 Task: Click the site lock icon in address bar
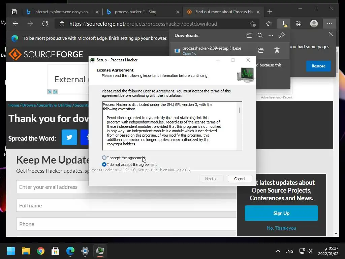[62, 24]
